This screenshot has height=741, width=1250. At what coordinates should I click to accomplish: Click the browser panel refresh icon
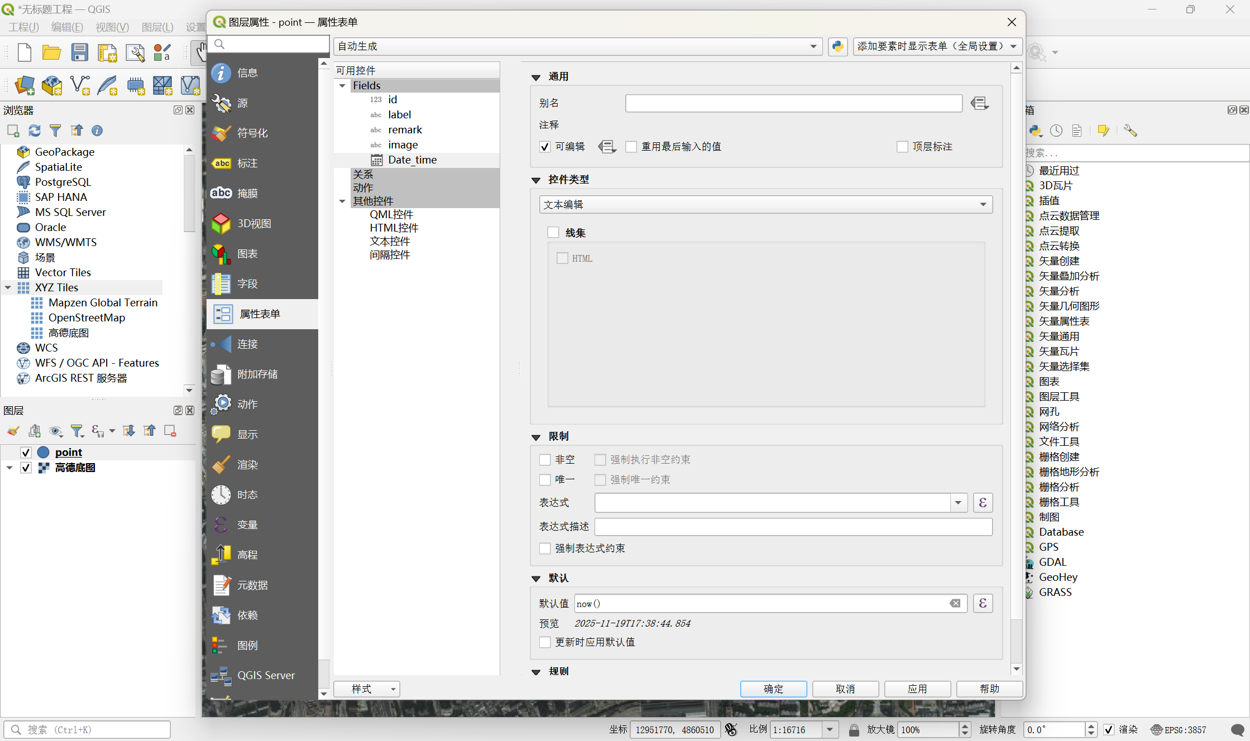(35, 131)
